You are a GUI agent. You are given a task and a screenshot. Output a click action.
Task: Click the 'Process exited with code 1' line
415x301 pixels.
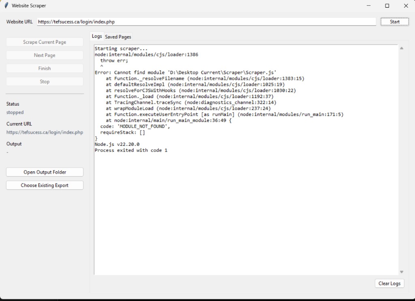point(131,150)
